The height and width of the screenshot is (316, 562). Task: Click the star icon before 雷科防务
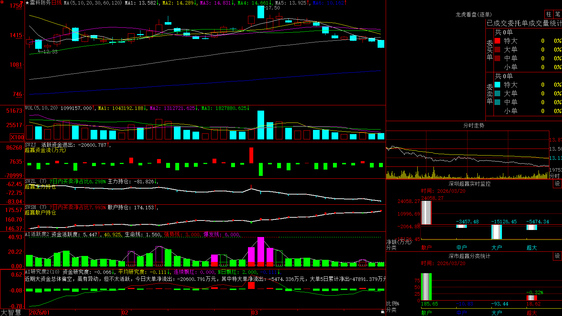pos(27,3)
